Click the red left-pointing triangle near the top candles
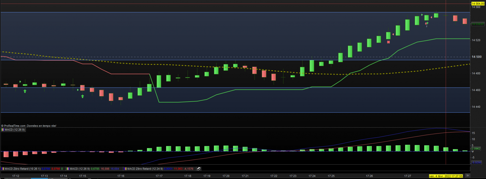This screenshot has height=179, width=486. pos(431,17)
